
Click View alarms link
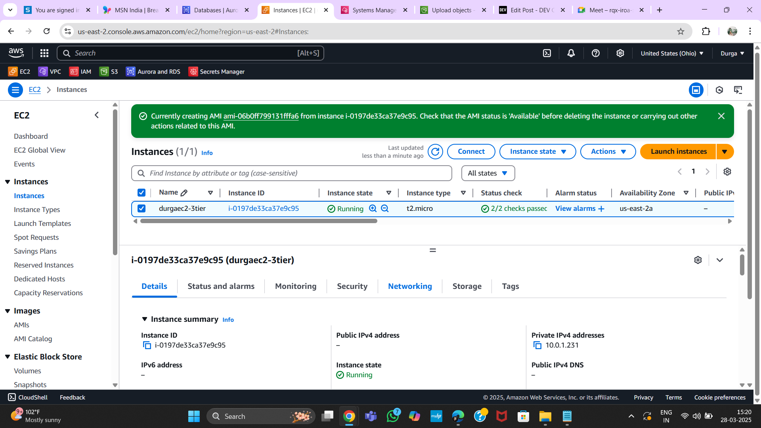point(579,208)
